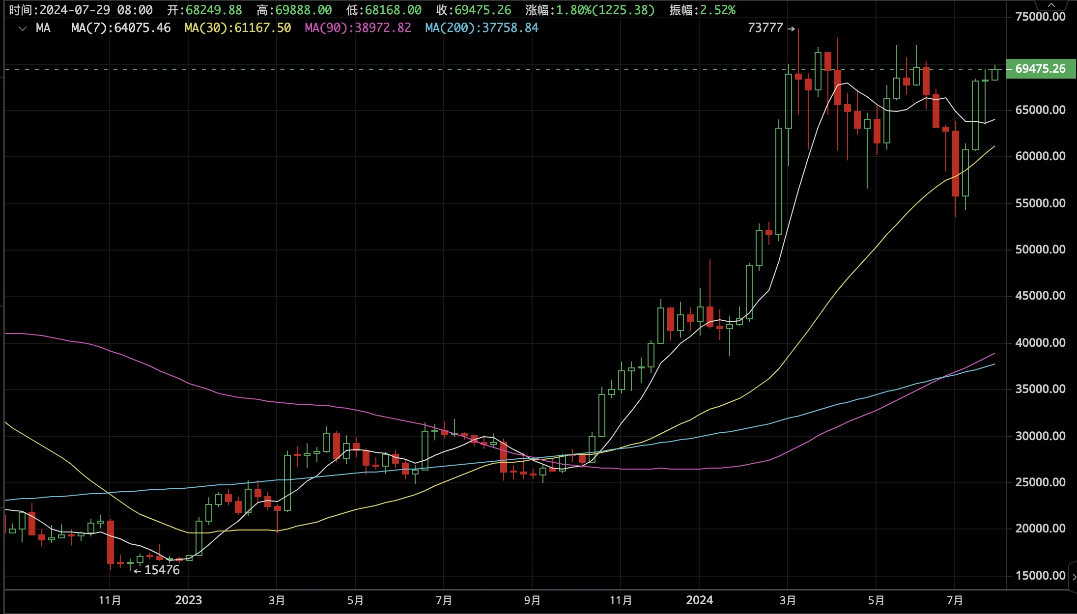1077x614 pixels.
Task: Select the white MA(7) legend entry
Action: [x=121, y=28]
